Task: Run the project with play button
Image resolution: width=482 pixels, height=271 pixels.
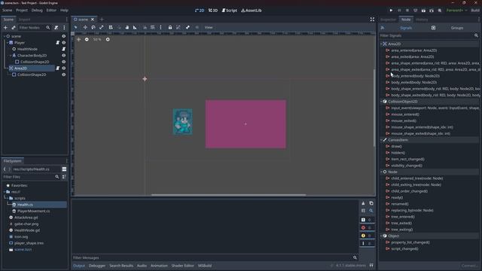Action: [391, 11]
